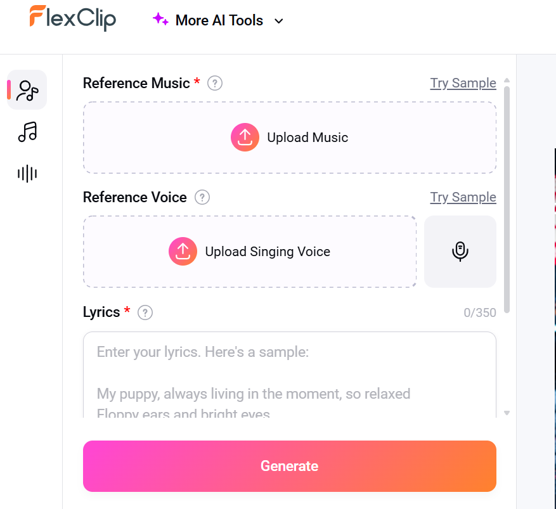Click the Upload Singing Voice arrow icon
Image resolution: width=556 pixels, height=509 pixels.
tap(183, 251)
